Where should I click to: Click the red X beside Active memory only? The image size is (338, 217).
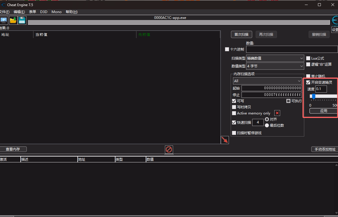[277, 113]
